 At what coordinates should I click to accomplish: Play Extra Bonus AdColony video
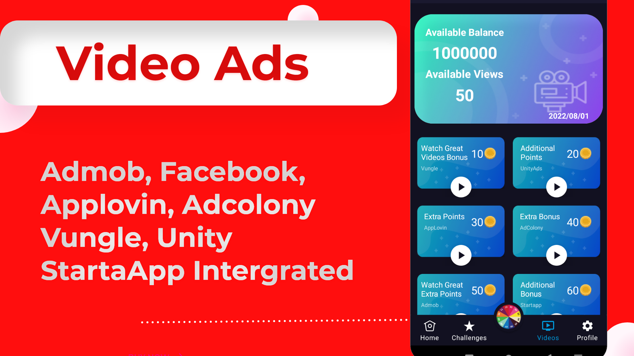(x=556, y=255)
